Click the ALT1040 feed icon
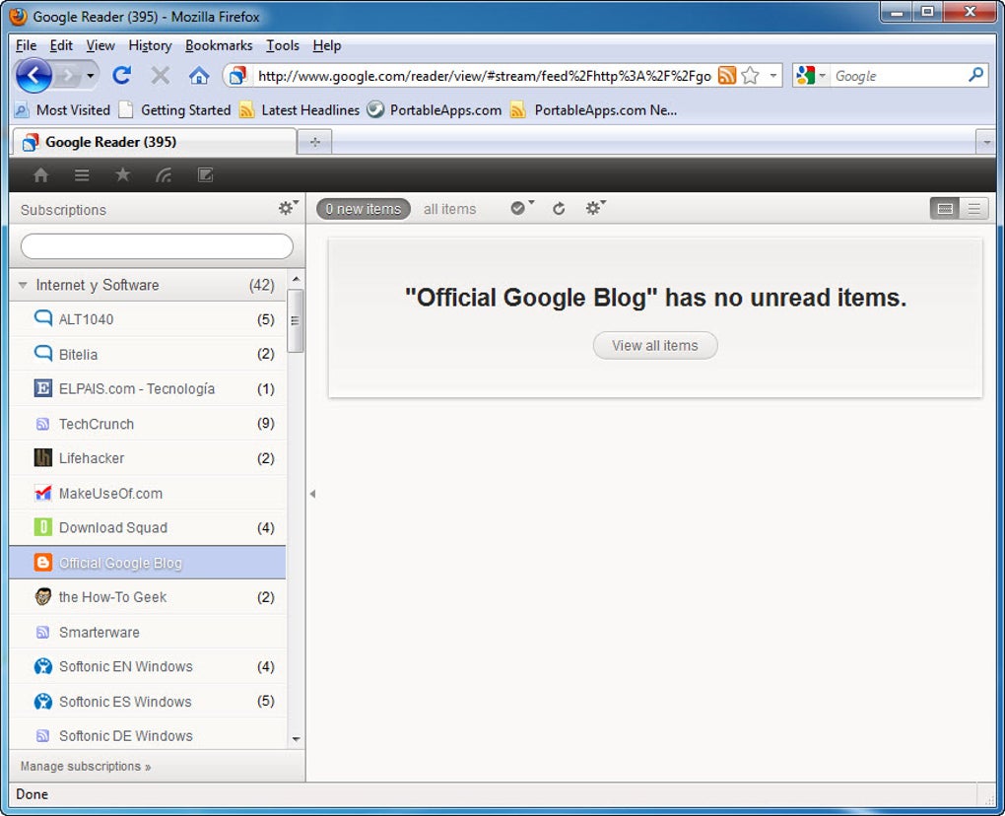Image resolution: width=1005 pixels, height=816 pixels. pyautogui.click(x=43, y=318)
